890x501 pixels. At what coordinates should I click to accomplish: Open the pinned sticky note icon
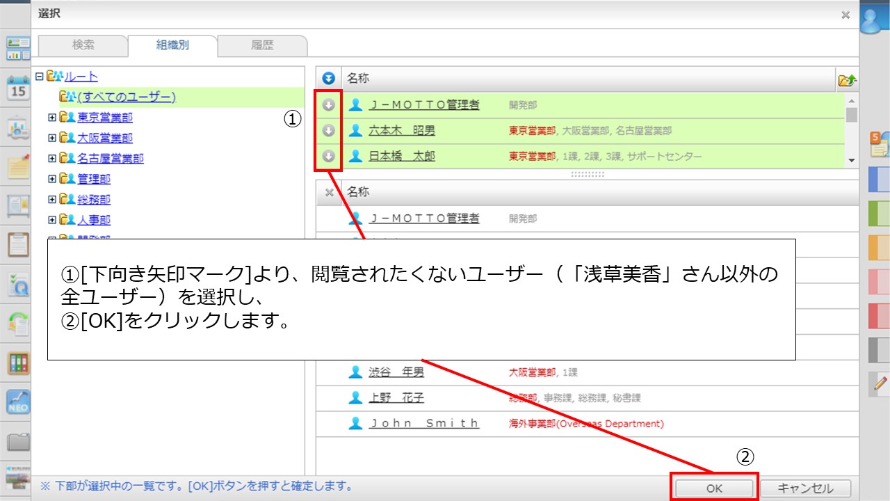click(18, 167)
